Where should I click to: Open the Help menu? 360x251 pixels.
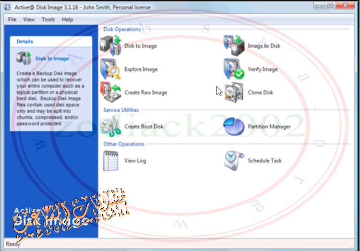[67, 20]
